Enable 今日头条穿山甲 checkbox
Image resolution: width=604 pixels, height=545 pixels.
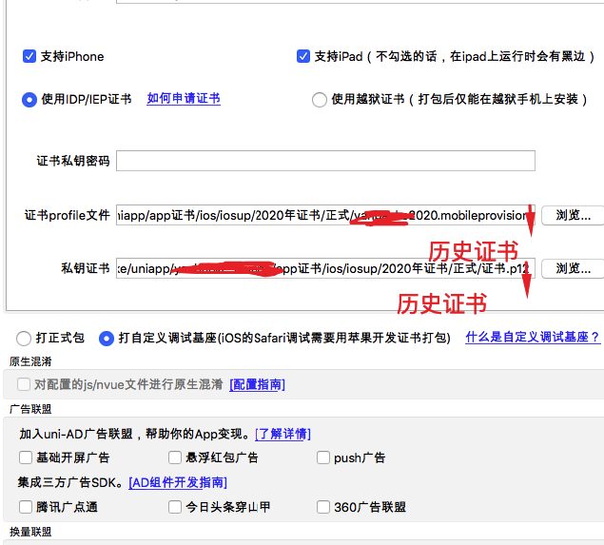175,507
